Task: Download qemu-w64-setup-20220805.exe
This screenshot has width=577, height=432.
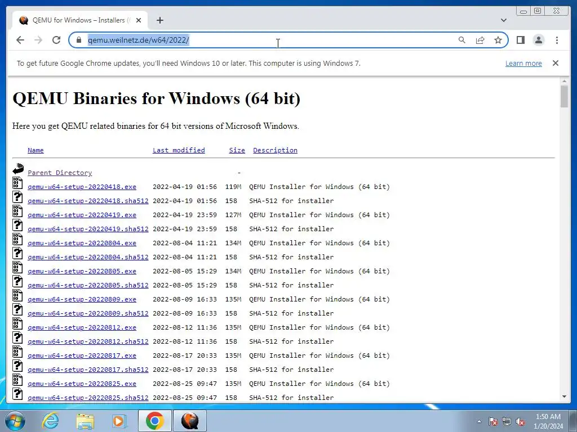Action: coord(82,271)
